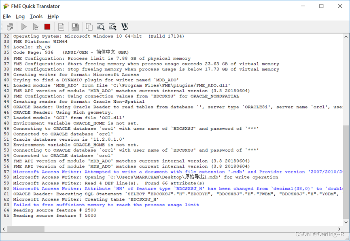
Task: Click line 'Operating System: Microsoft Windows 10'
Action: 99,36
